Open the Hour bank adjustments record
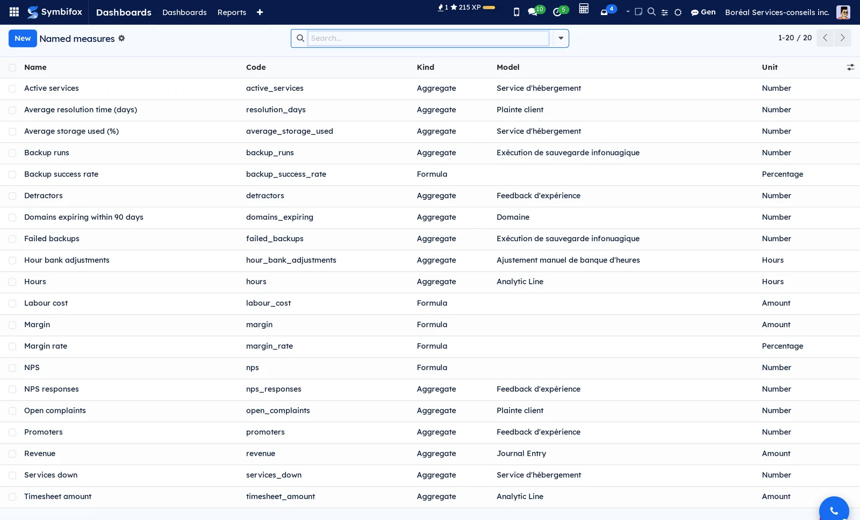The image size is (860, 520). [67, 260]
